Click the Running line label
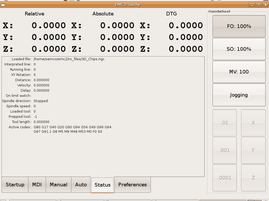Image resolution: width=269 pixels, height=201 pixels. [x=20, y=70]
